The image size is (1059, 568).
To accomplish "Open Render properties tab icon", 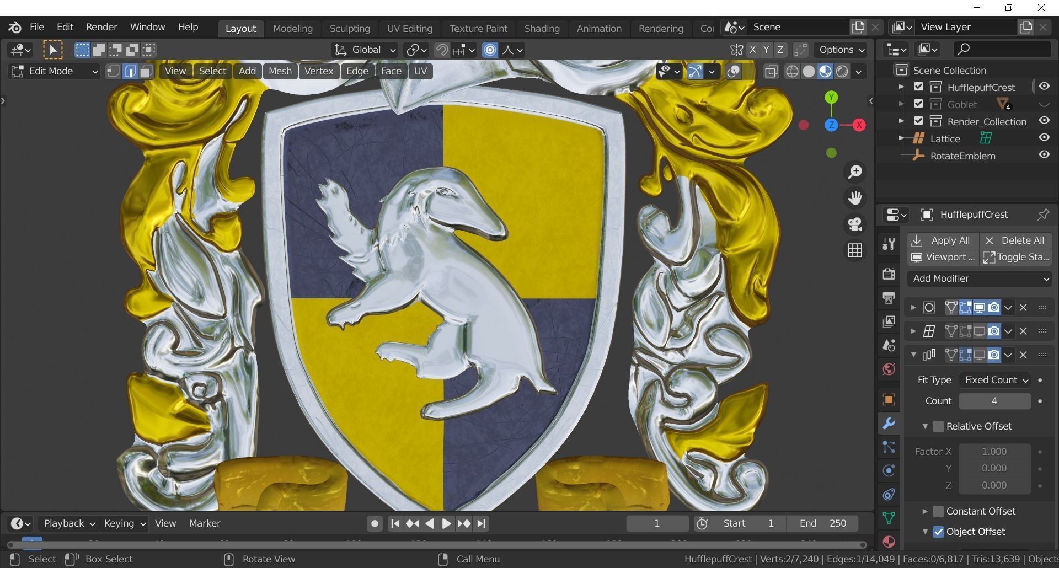I will click(x=889, y=274).
